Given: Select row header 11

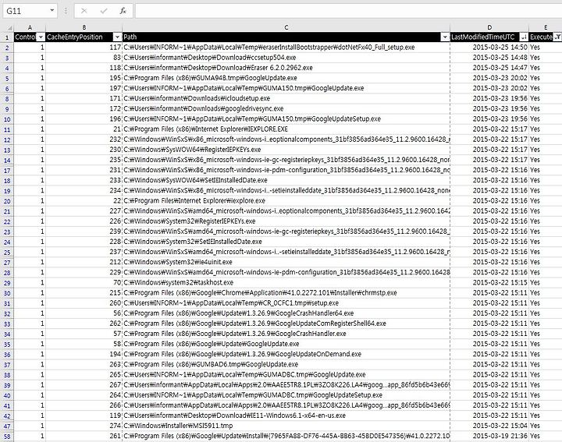Looking at the screenshot, I should point(7,129).
